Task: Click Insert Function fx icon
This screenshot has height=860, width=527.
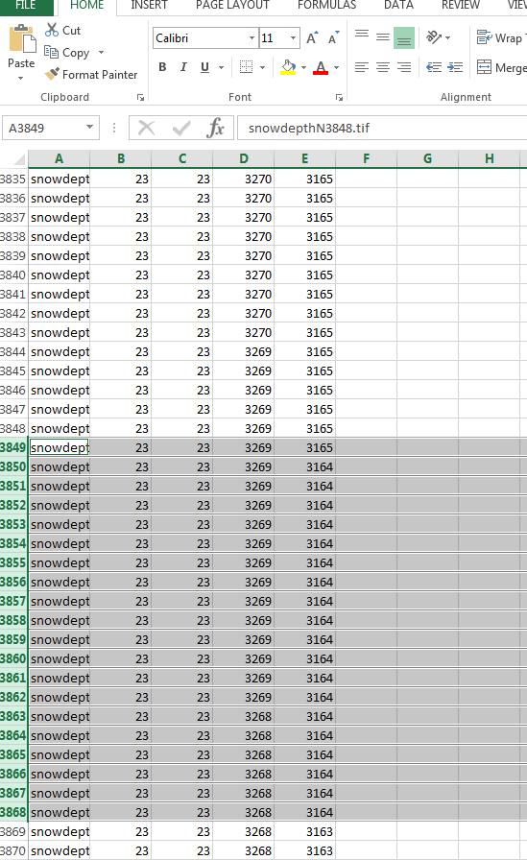Action: point(216,128)
